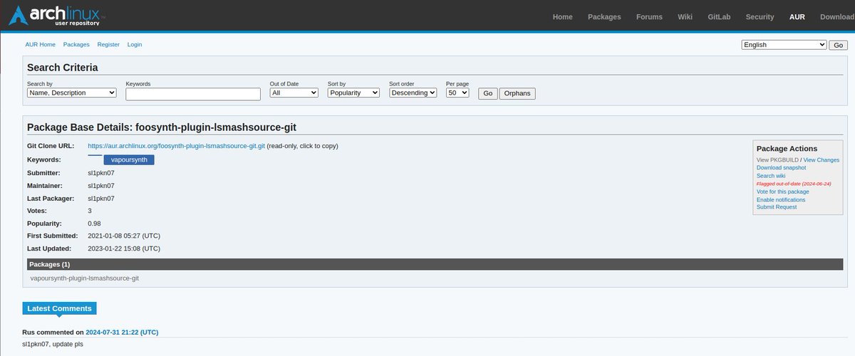855x356 pixels.
Task: Click the vapoursynth keyword tag
Action: pyautogui.click(x=129, y=159)
